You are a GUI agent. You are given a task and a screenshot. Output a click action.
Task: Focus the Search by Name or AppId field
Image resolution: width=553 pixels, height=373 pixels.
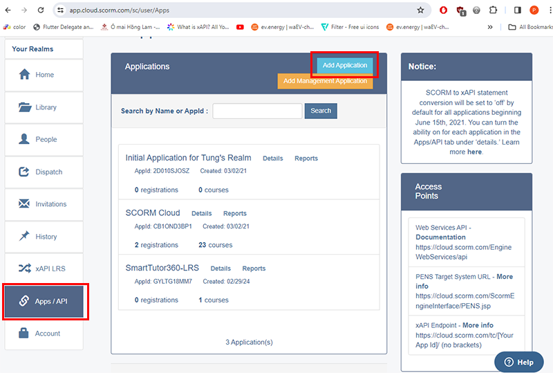(257, 111)
